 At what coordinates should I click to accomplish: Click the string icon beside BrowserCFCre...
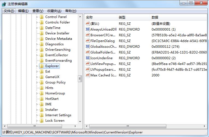coord(88,35)
